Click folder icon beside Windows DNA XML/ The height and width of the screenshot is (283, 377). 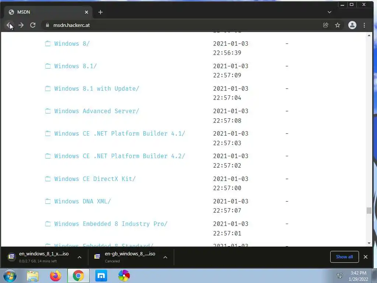click(x=48, y=201)
